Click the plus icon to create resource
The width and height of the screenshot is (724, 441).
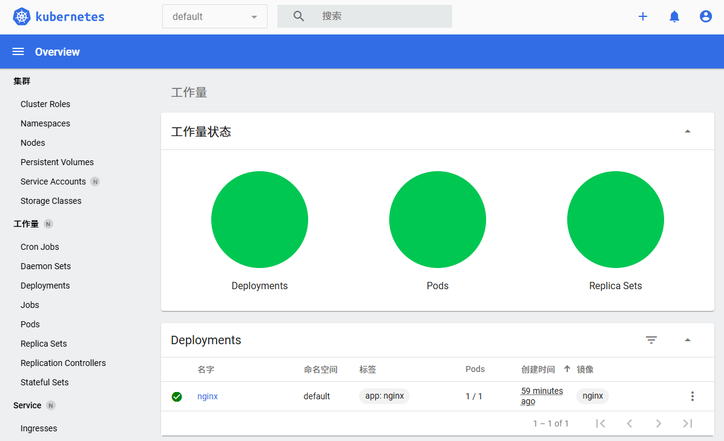[x=643, y=17]
